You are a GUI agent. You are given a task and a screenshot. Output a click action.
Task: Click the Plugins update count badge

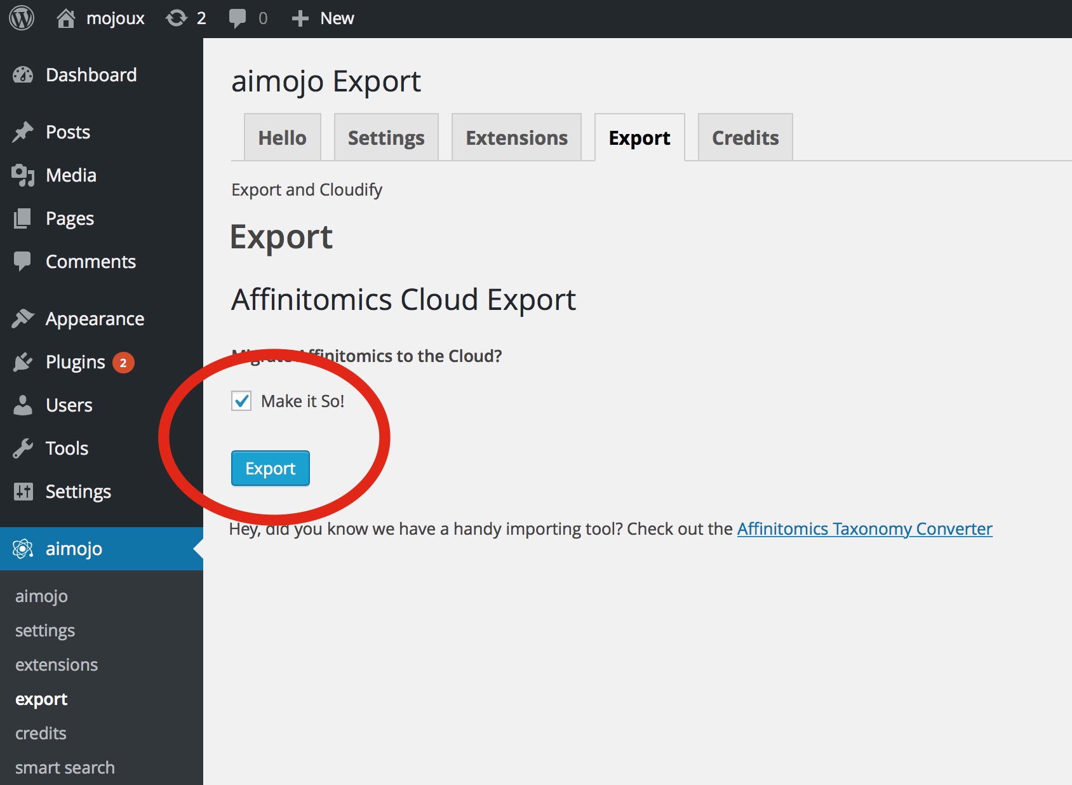[123, 363]
